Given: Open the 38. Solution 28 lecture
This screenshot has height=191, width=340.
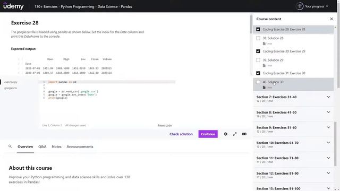Looking at the screenshot, I should (x=293, y=40).
